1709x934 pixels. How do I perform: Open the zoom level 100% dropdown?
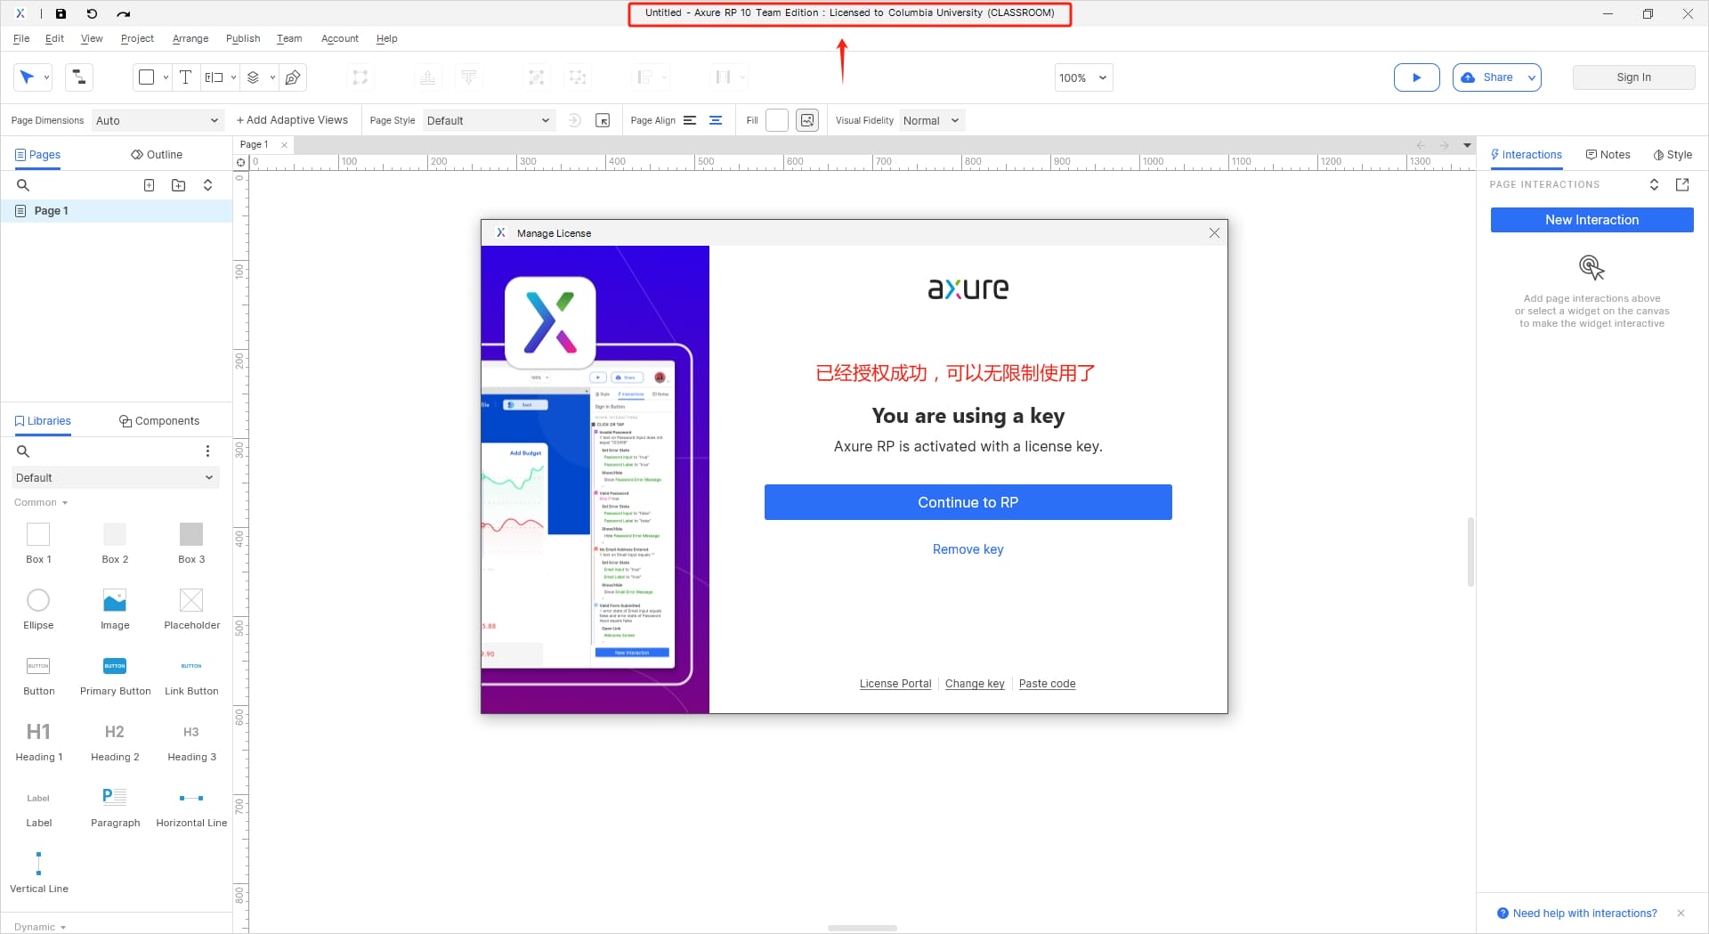pos(1083,77)
